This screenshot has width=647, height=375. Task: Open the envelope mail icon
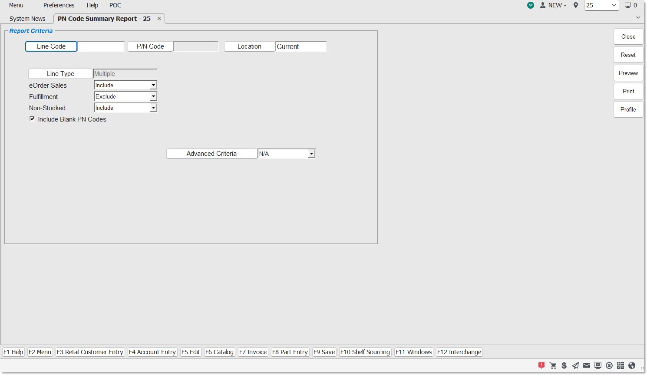pos(587,365)
